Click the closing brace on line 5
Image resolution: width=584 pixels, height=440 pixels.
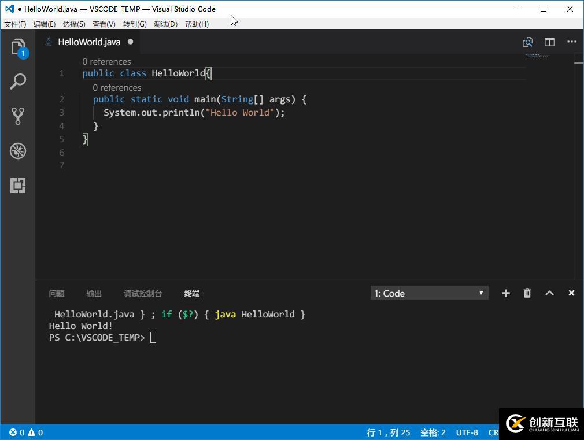[85, 139]
